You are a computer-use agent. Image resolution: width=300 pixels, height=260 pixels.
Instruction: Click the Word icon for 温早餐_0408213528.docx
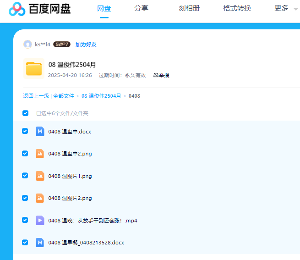click(40, 243)
